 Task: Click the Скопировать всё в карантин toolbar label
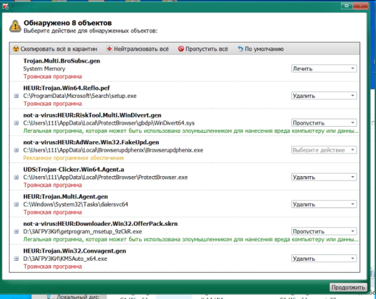click(59, 49)
